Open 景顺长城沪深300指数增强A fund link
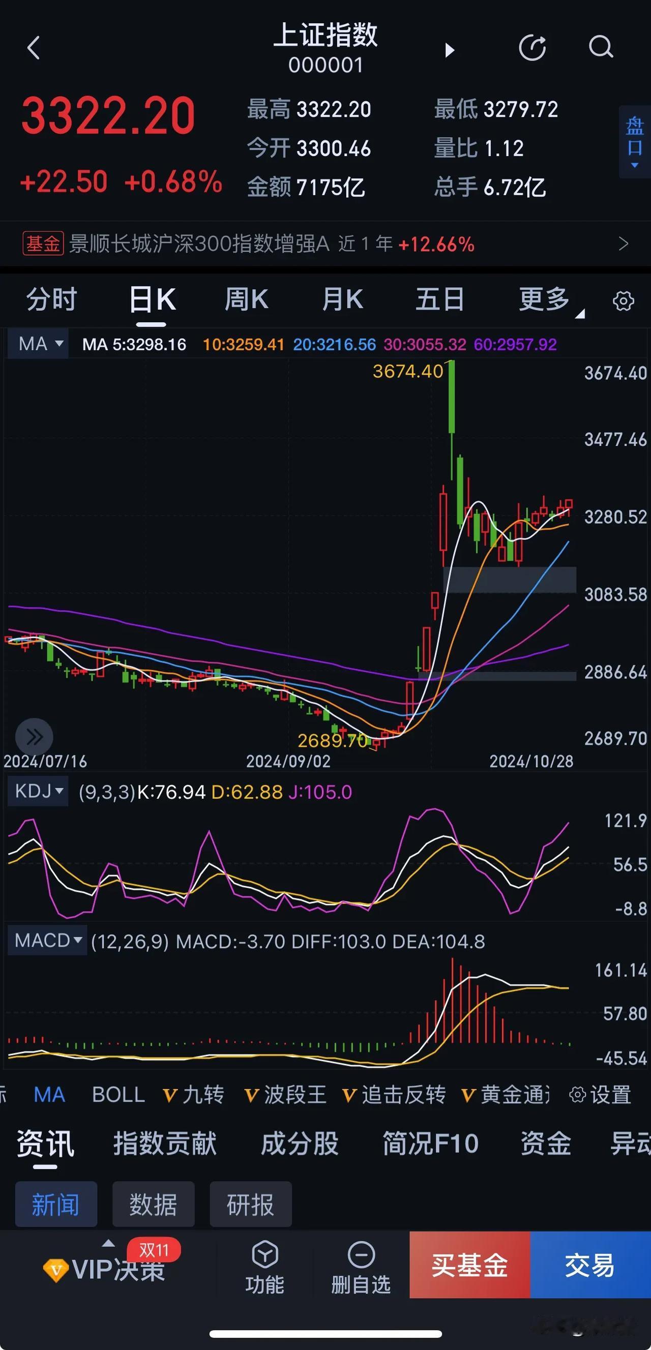651x1350 pixels. click(199, 244)
